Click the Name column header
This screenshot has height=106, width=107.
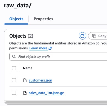[x=28, y=68]
